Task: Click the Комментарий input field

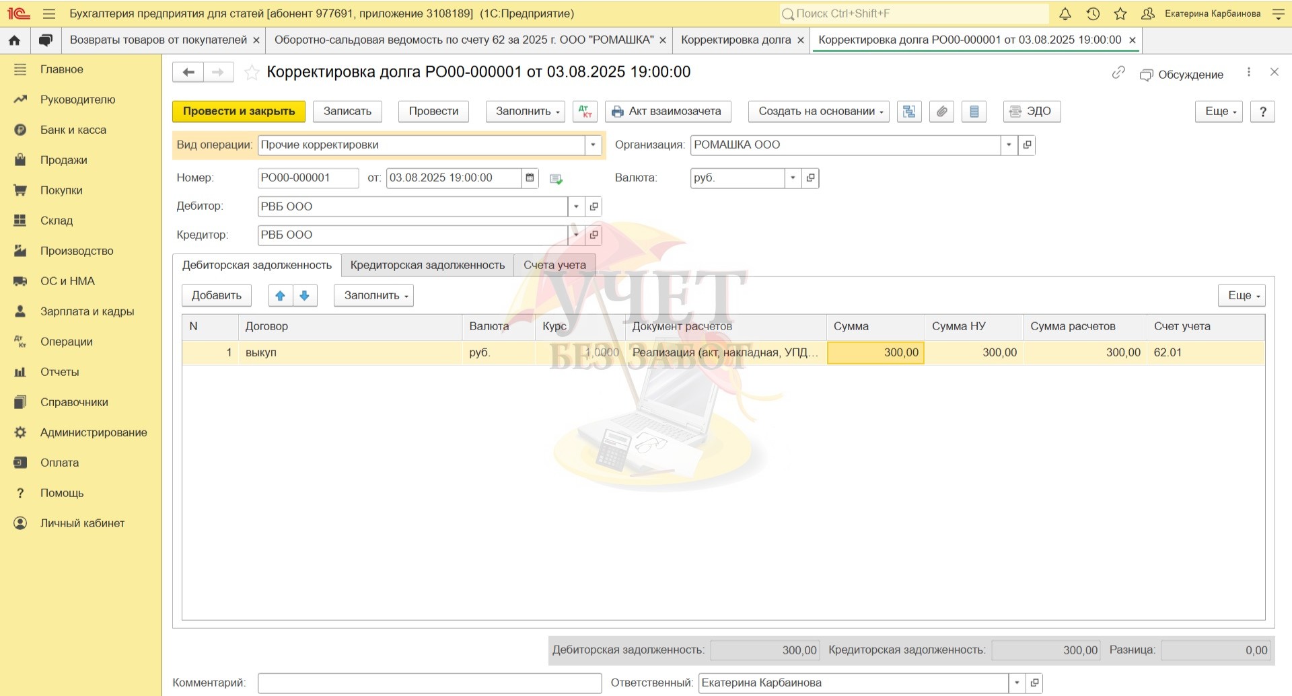Action: coord(429,683)
